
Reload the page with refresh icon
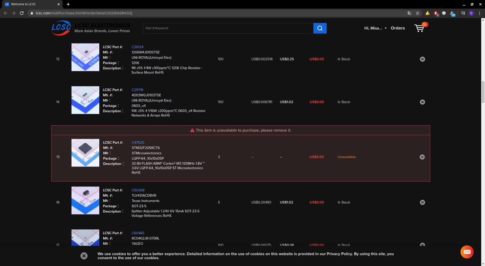tap(22, 13)
